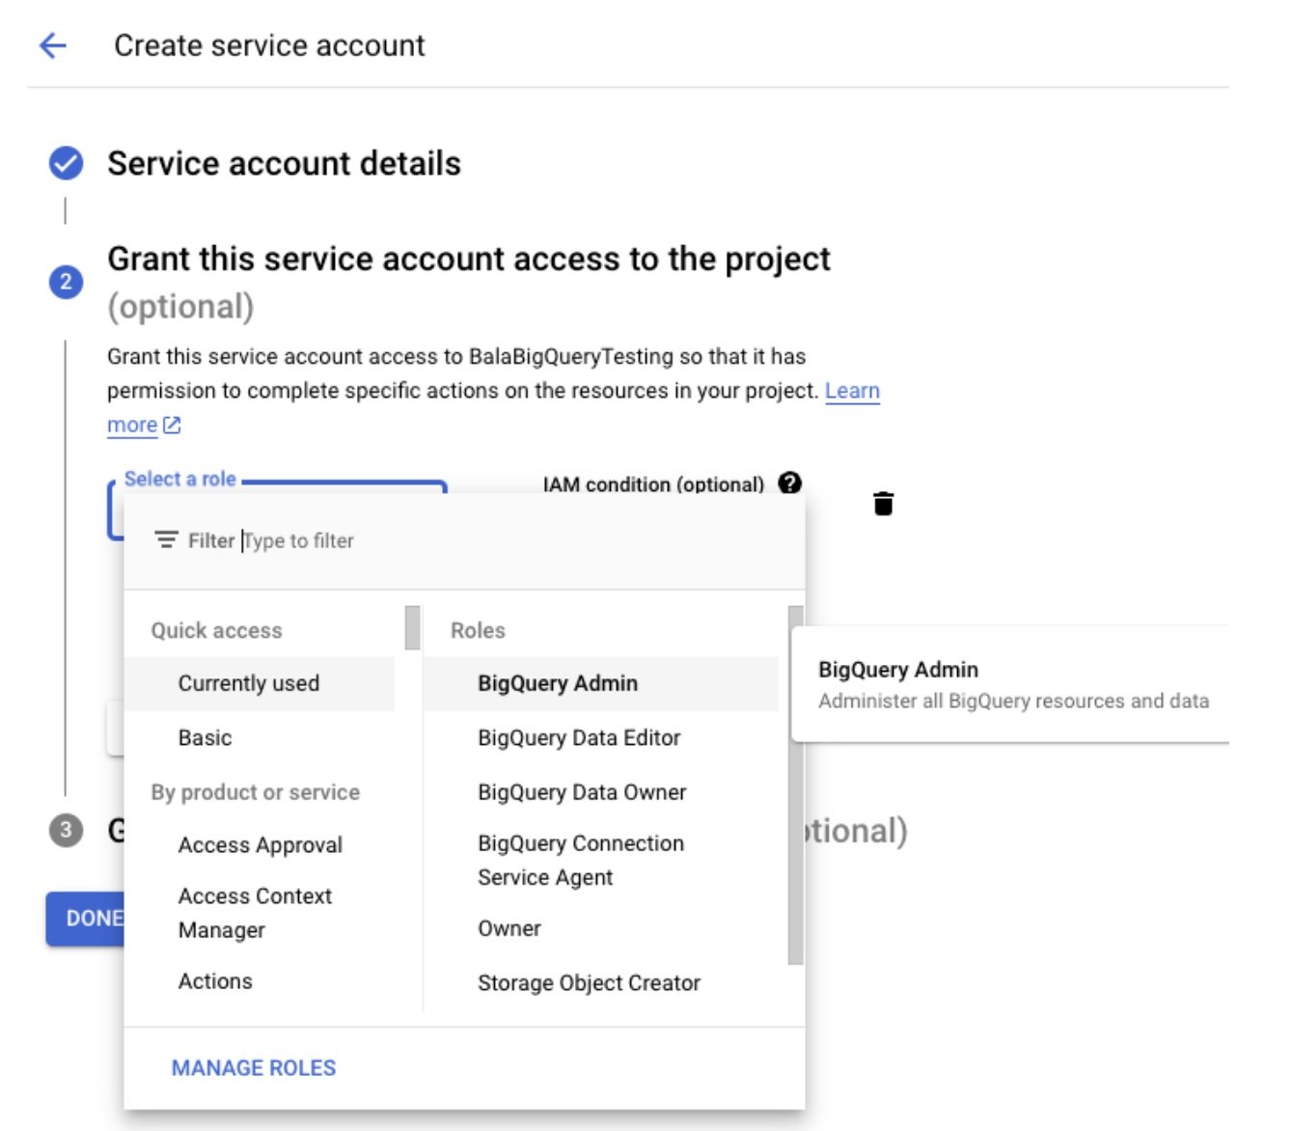Click the By product or service header

pyautogui.click(x=255, y=791)
